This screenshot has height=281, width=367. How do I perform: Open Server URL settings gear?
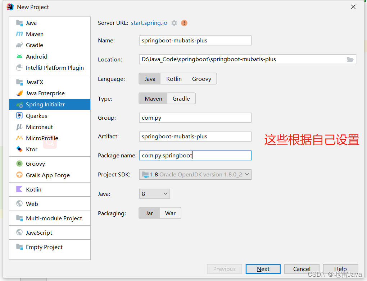[174, 23]
